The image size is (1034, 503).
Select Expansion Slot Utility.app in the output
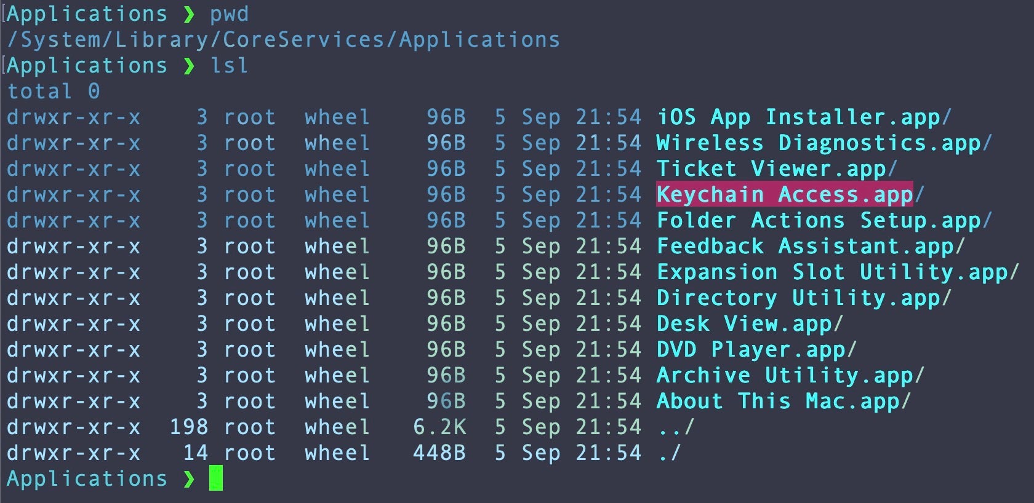coord(837,272)
